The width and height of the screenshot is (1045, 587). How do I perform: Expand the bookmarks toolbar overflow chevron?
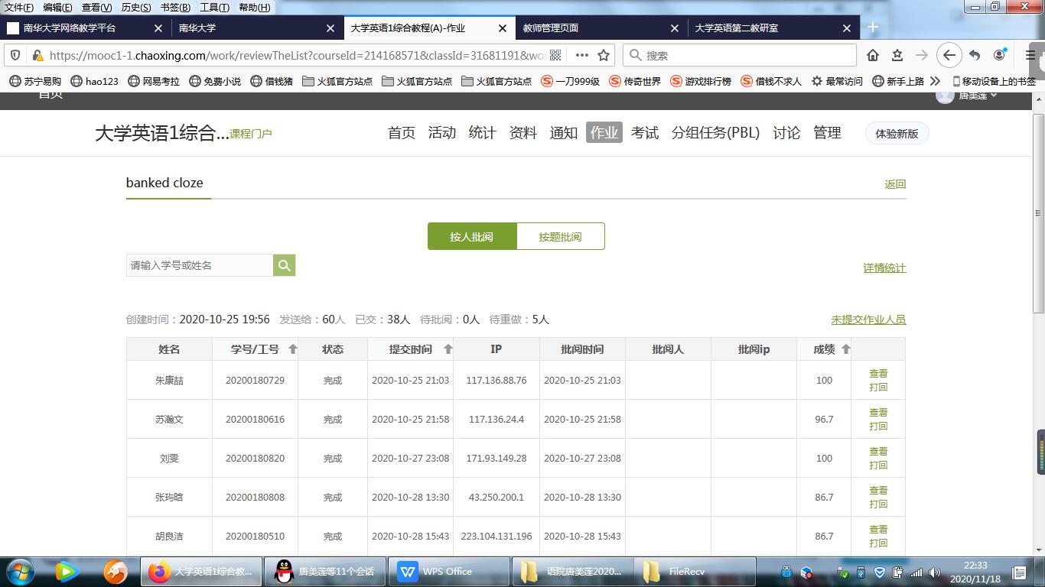935,81
